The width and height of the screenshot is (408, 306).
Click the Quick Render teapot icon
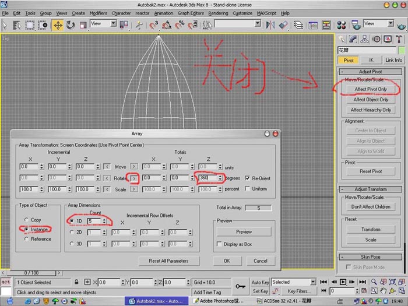(401, 26)
